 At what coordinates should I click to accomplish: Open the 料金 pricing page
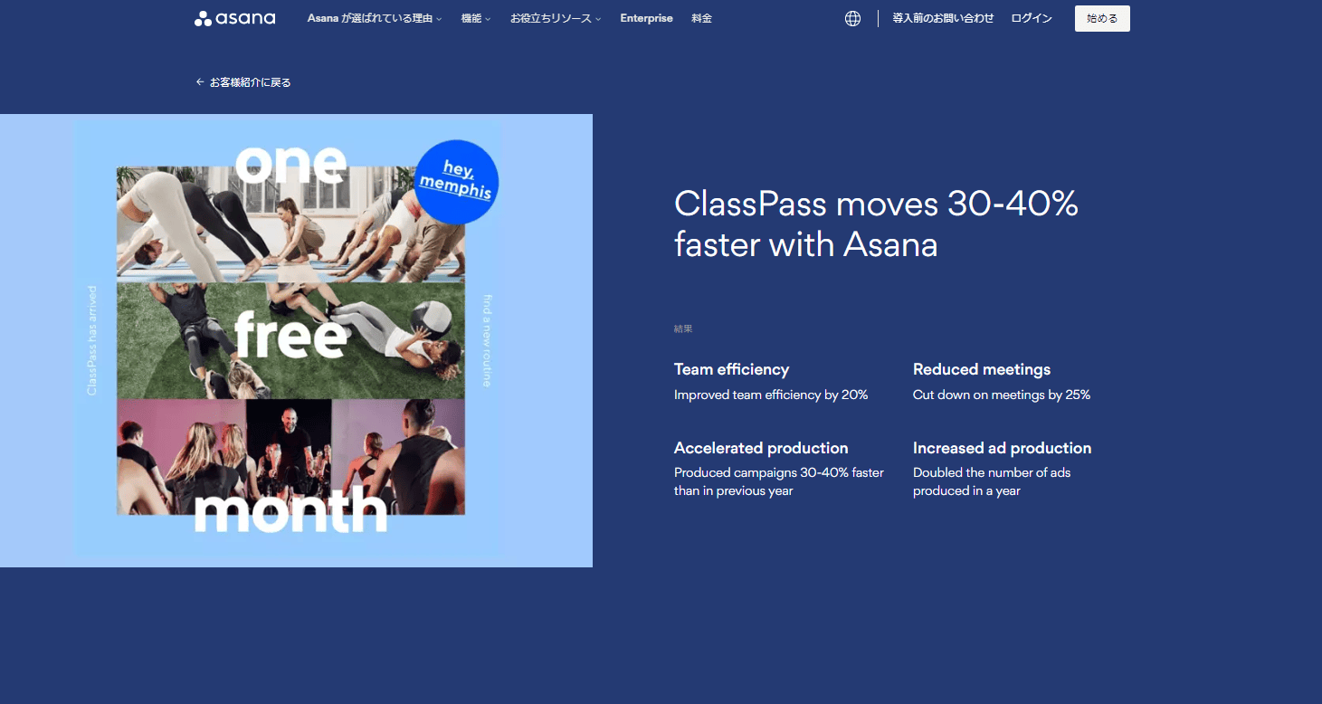click(701, 18)
